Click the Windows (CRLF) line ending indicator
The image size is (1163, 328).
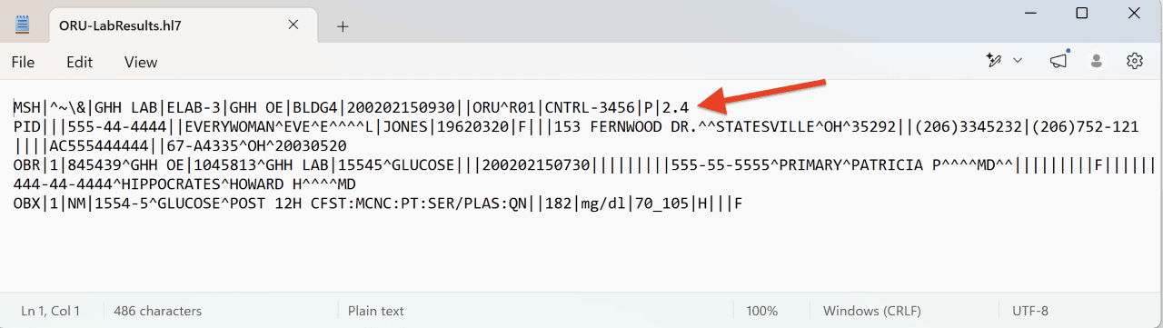click(x=871, y=311)
